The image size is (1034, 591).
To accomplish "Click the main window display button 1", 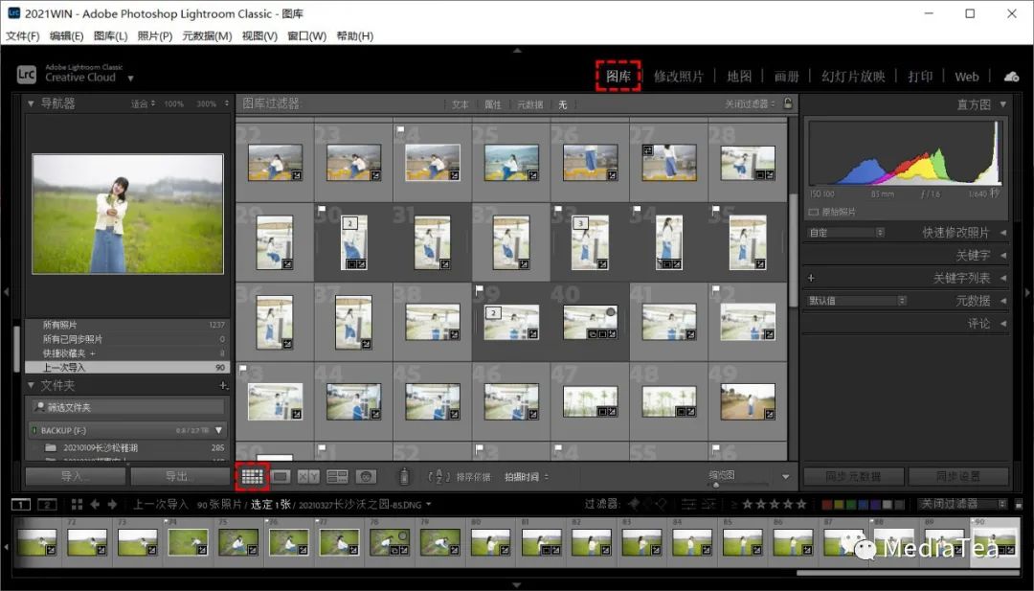I will pos(21,505).
